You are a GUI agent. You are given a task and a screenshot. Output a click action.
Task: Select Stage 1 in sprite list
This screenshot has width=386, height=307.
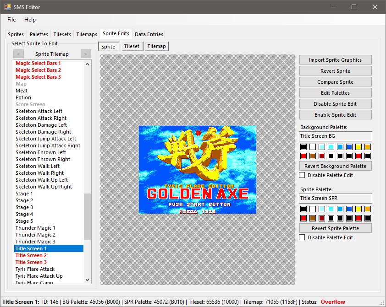click(x=49, y=194)
